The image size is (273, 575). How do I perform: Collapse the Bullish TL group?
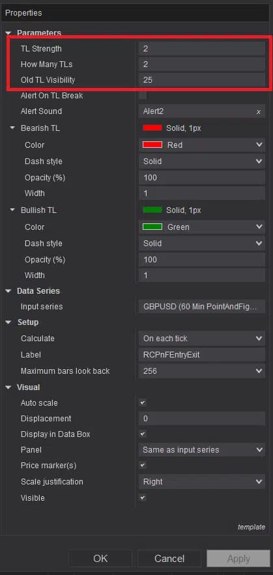click(x=13, y=210)
